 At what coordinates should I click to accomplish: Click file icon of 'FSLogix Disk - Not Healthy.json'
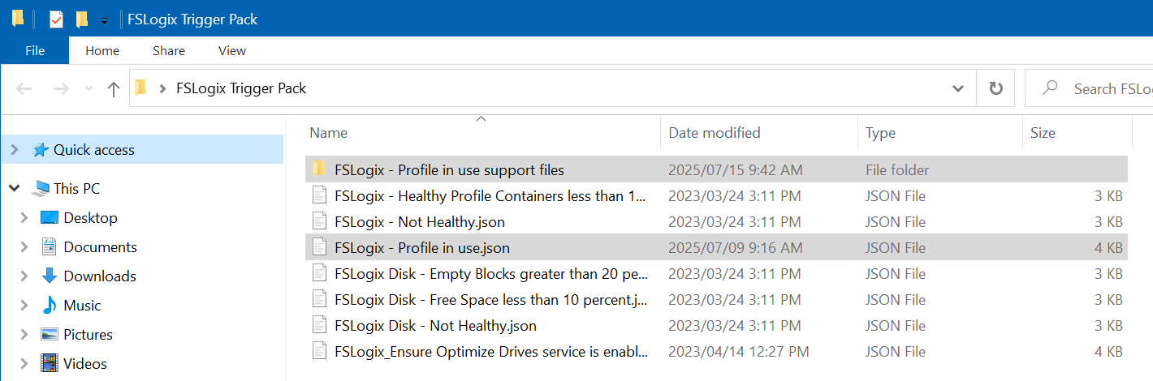click(x=319, y=326)
